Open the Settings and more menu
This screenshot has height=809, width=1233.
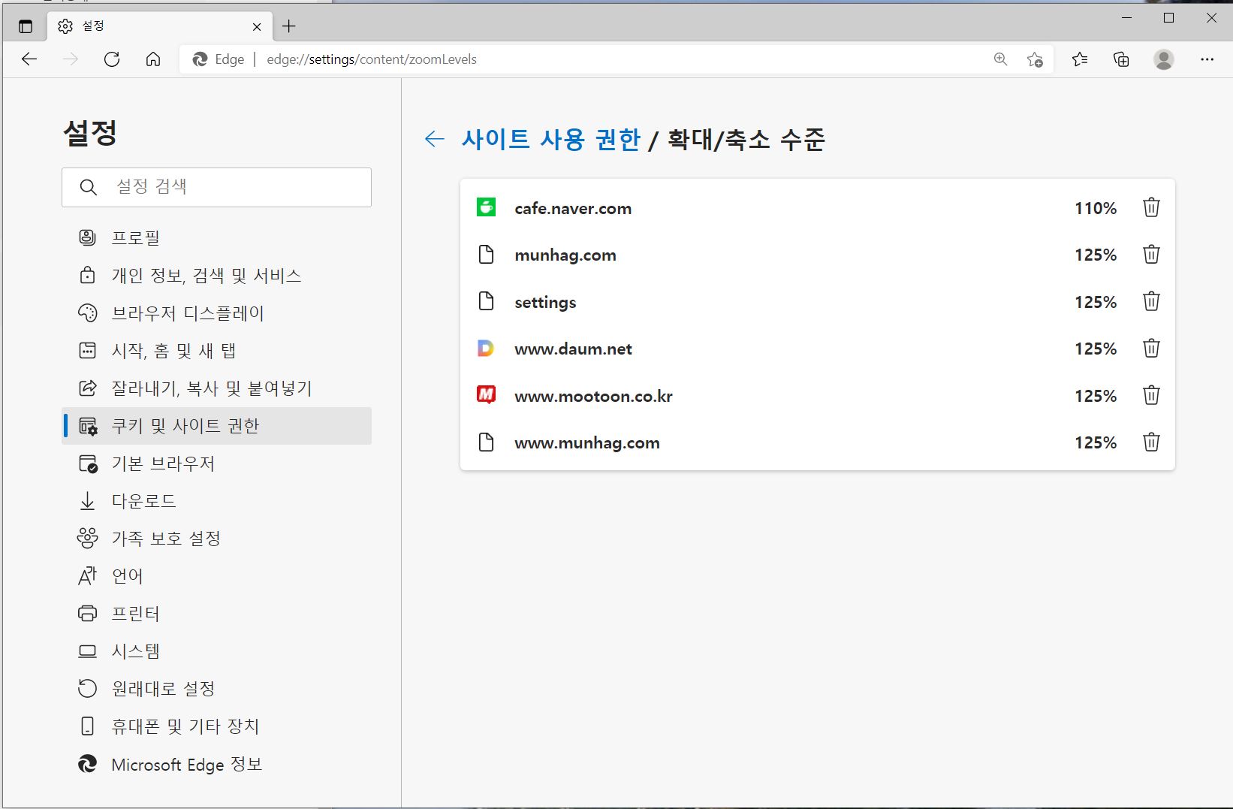click(1207, 59)
